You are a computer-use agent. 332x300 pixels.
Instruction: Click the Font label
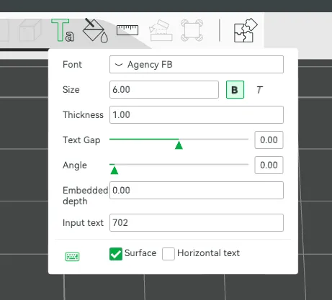(x=72, y=65)
